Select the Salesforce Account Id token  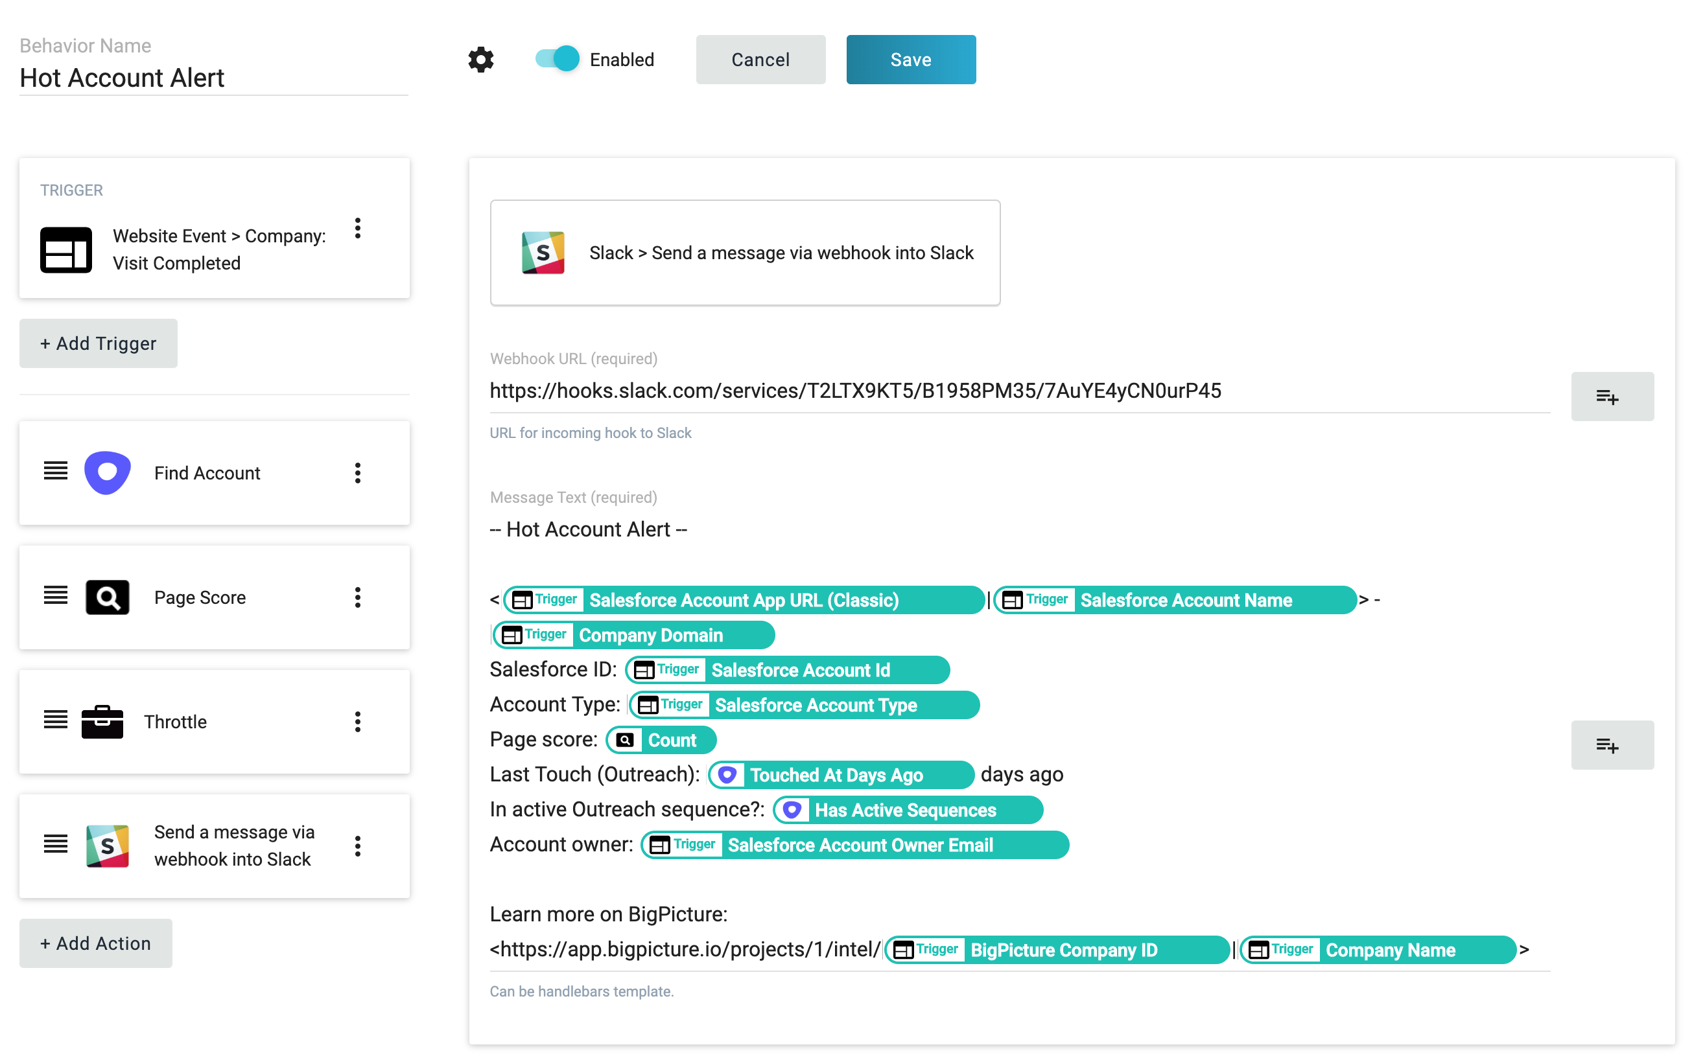click(x=788, y=670)
